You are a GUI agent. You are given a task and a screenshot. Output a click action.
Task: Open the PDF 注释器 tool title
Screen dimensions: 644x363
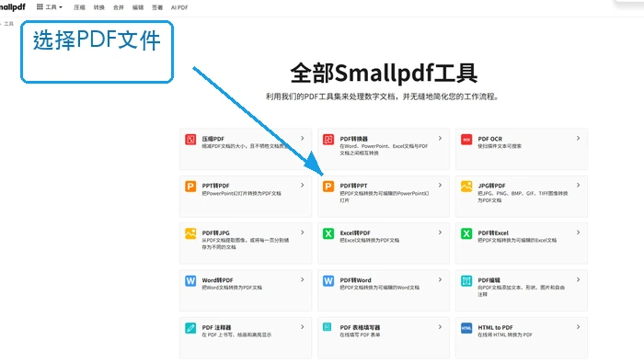pos(216,327)
